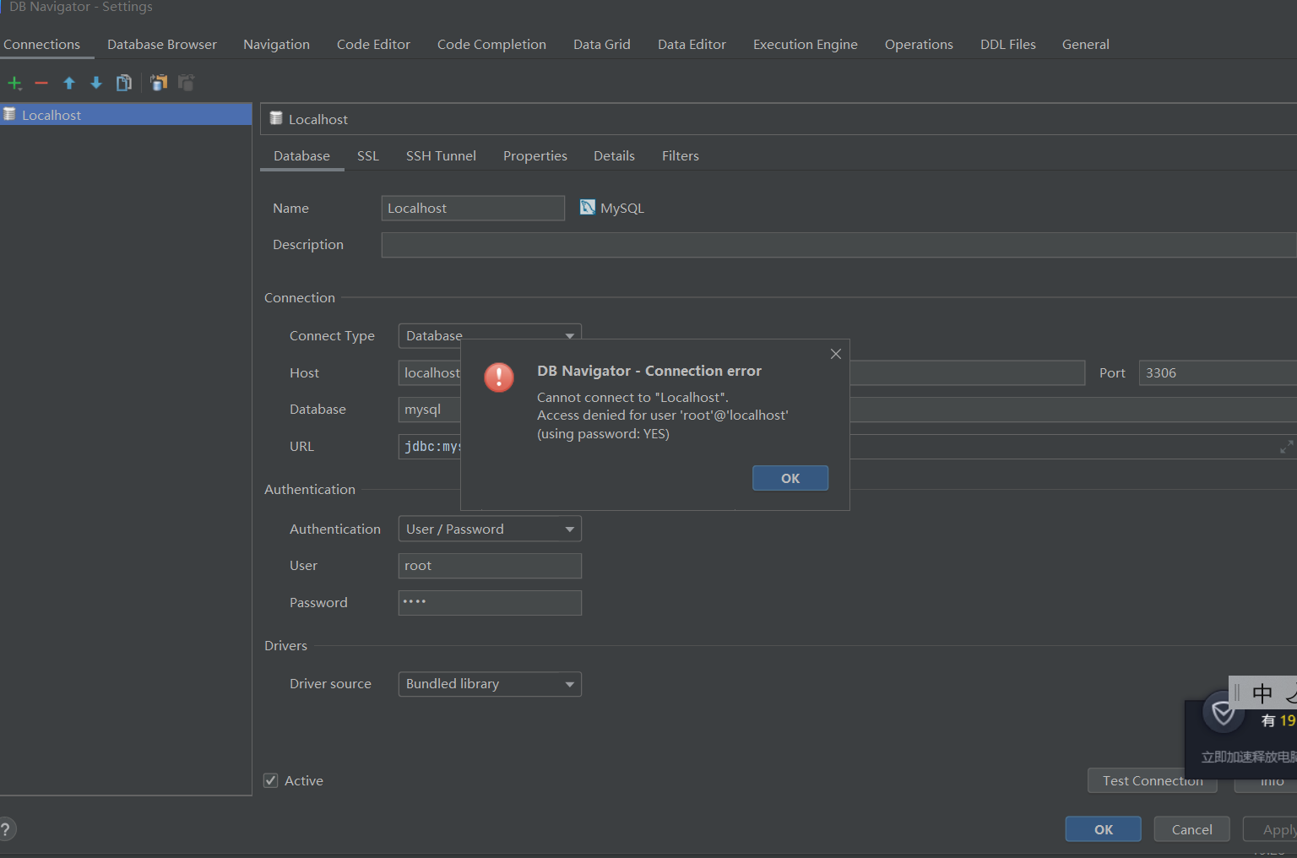Click the help question mark icon
Image resolution: width=1297 pixels, height=858 pixels.
6,829
